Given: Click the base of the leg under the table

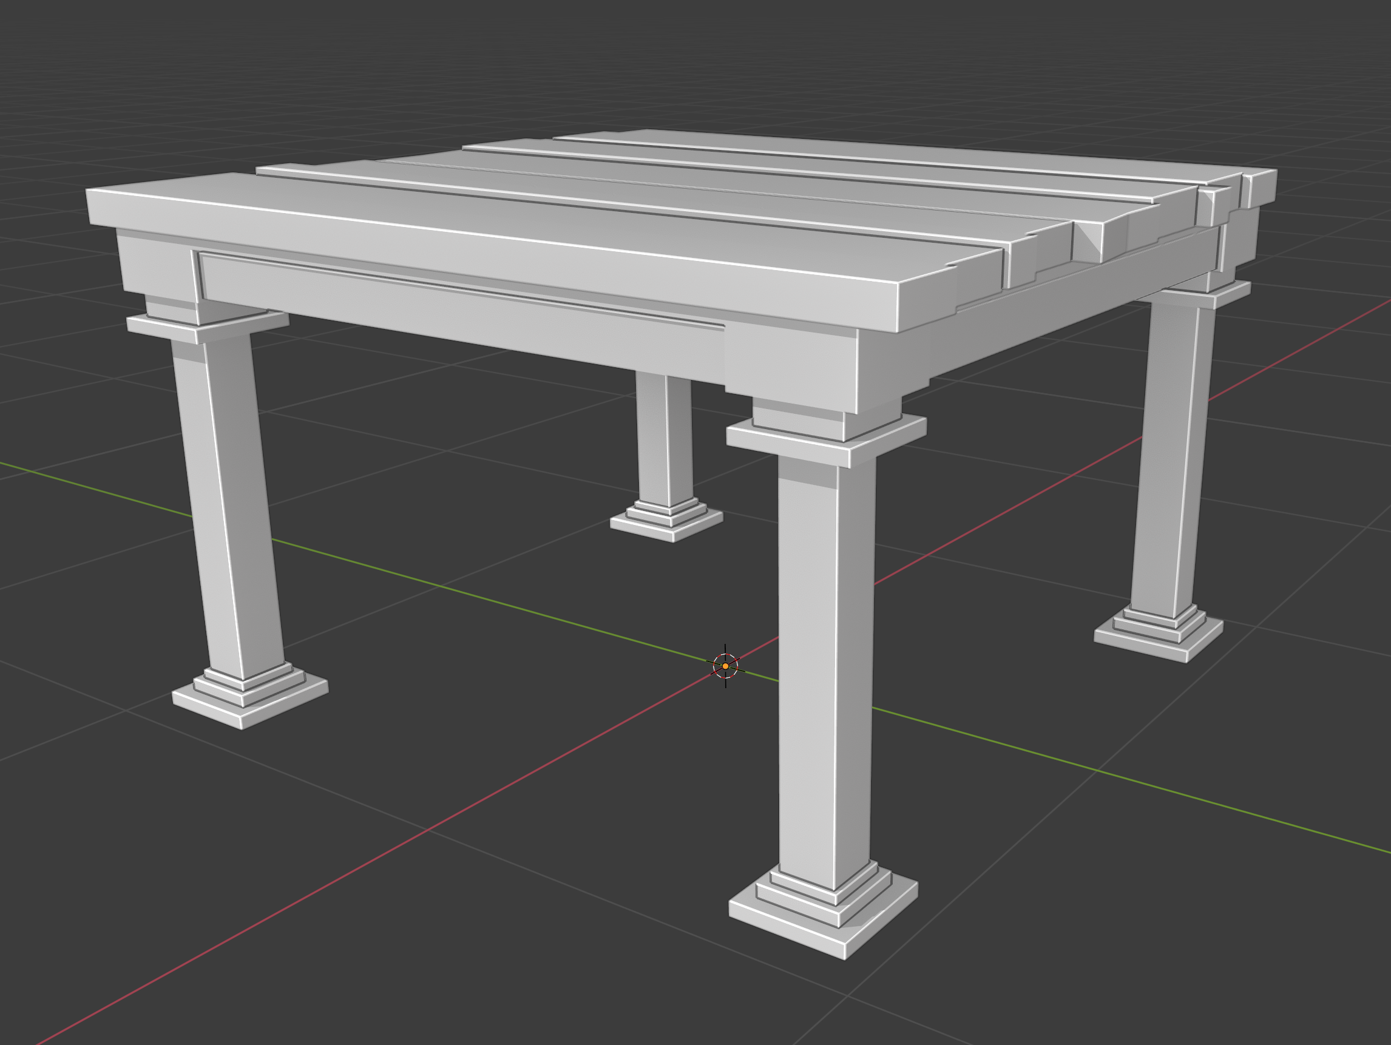Looking at the screenshot, I should click(x=666, y=519).
